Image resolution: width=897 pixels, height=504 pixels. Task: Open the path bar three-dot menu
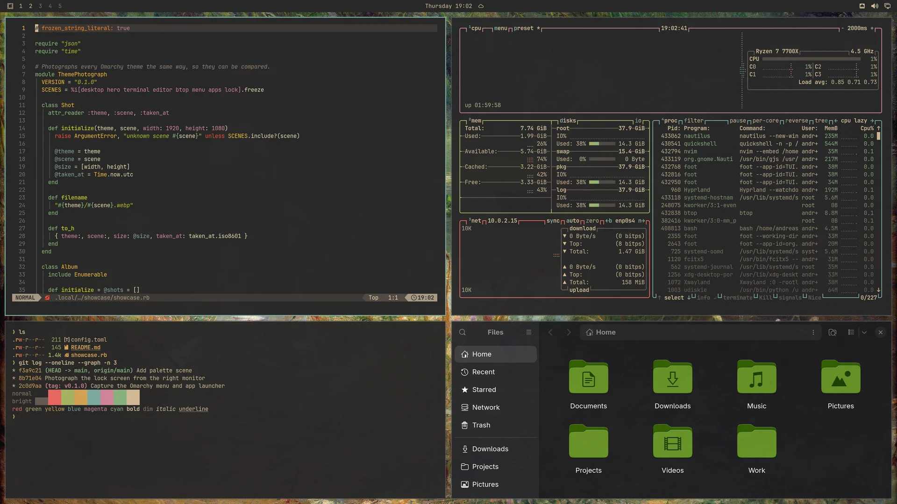pos(813,332)
